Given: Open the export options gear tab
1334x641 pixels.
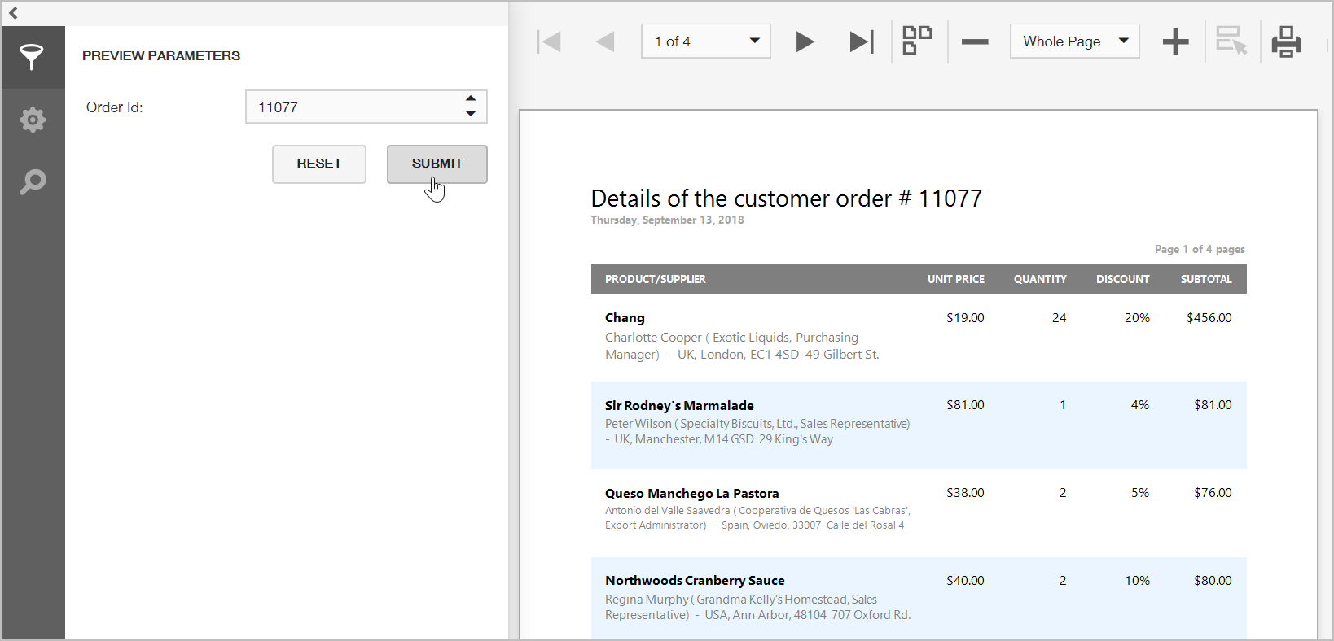Looking at the screenshot, I should (x=32, y=120).
